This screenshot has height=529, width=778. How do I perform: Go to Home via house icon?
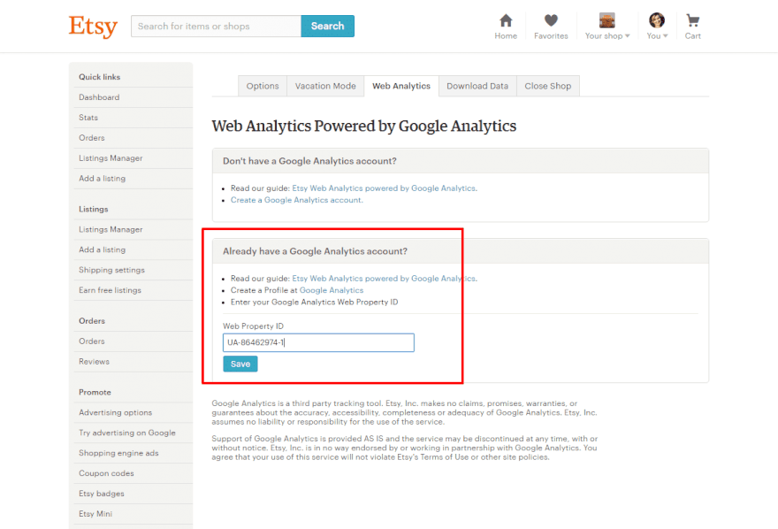[506, 20]
